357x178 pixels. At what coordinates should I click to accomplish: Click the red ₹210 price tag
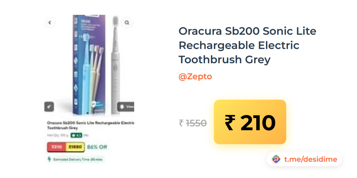(x=57, y=147)
